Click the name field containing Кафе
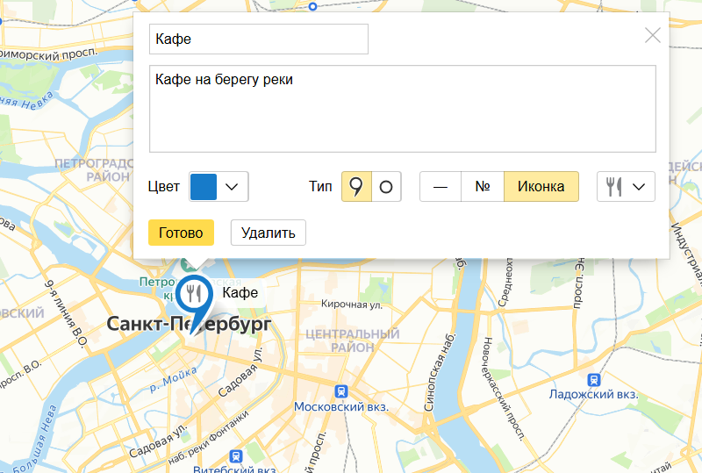The image size is (702, 473). click(258, 39)
